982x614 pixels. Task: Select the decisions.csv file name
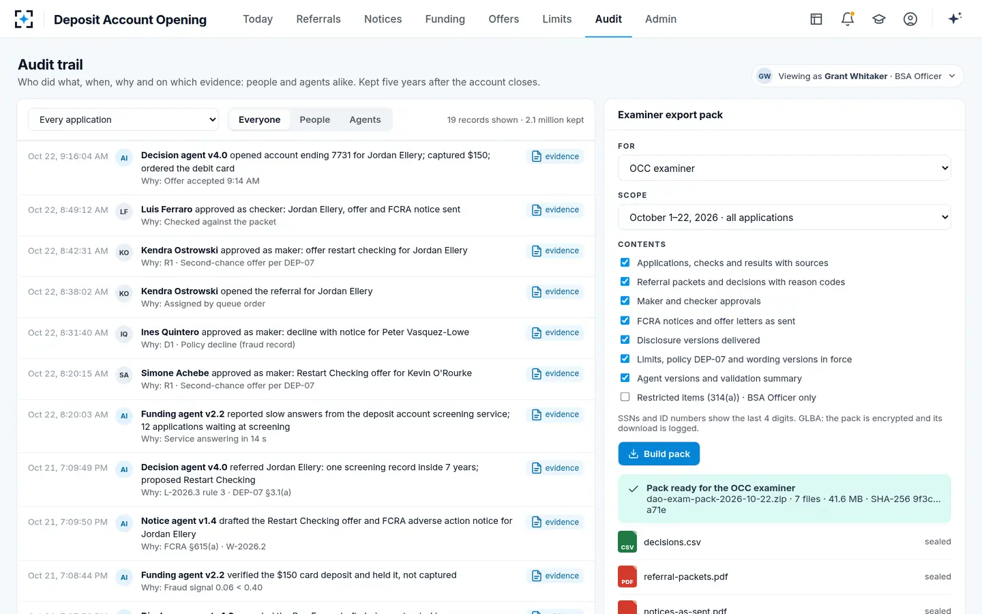(672, 542)
